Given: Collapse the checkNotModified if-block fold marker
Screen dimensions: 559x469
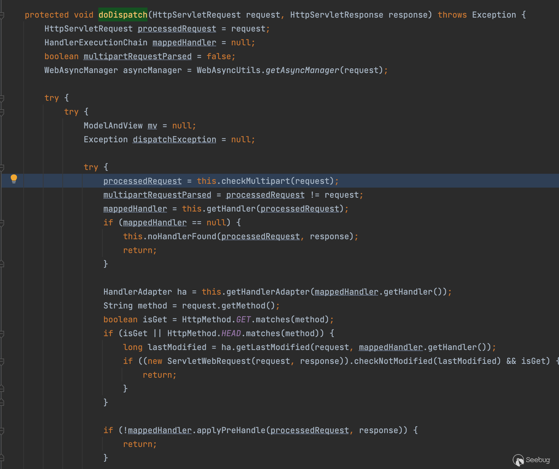Looking at the screenshot, I should tap(2, 361).
